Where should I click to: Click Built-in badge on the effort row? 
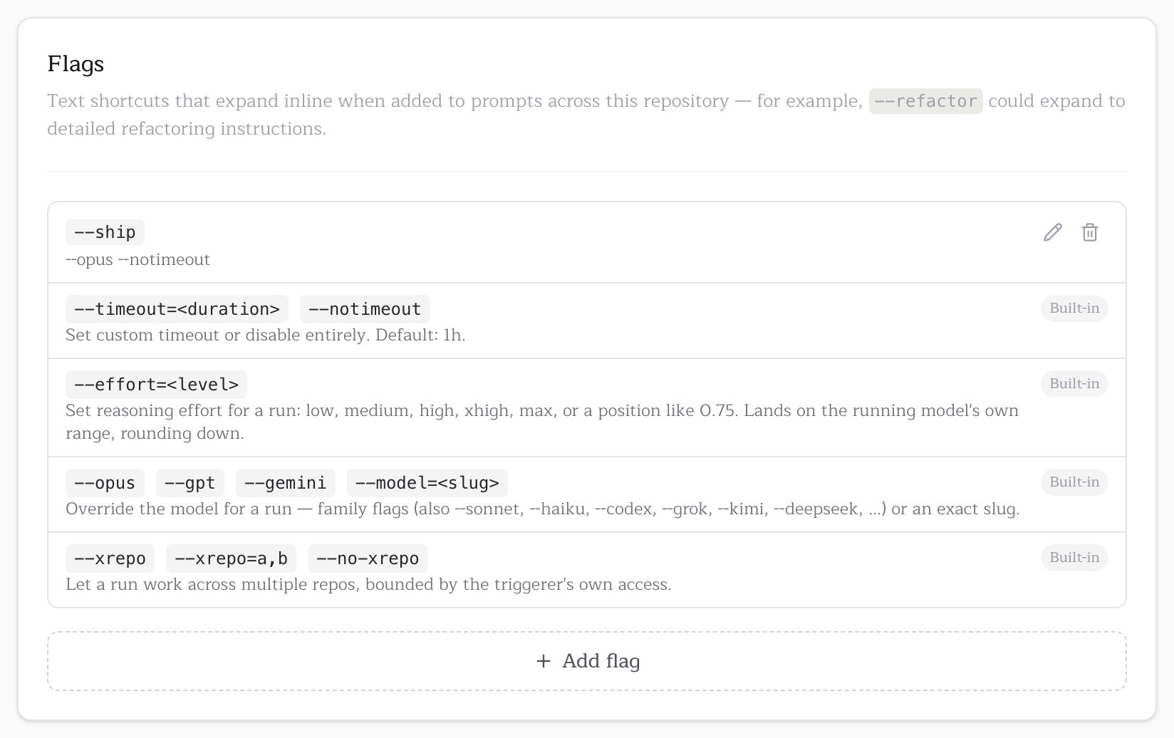click(1074, 384)
